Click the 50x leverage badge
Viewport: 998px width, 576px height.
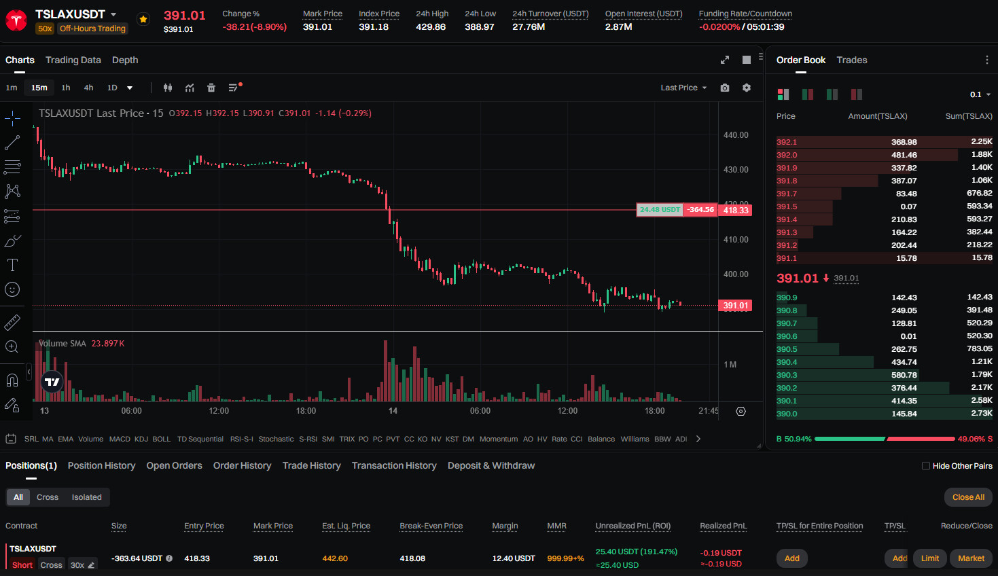click(45, 29)
